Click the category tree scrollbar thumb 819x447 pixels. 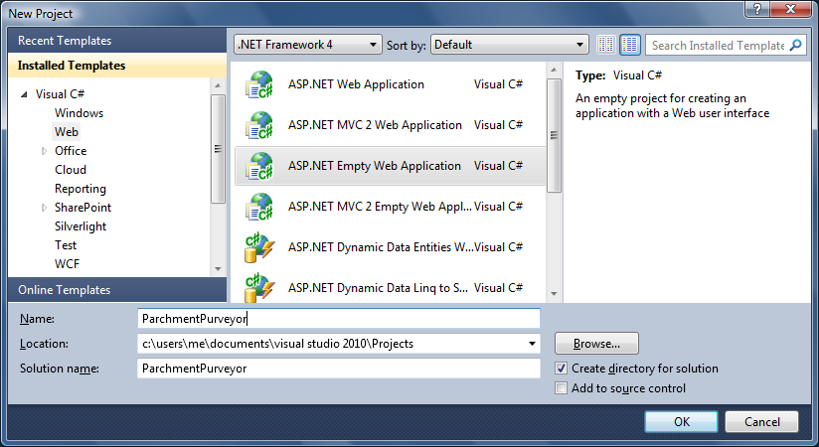pos(218,149)
